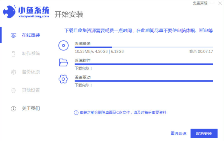Screen dimensions: 224x141
Task: Click the 小鱼系统 fish logo
Action: pos(11,12)
